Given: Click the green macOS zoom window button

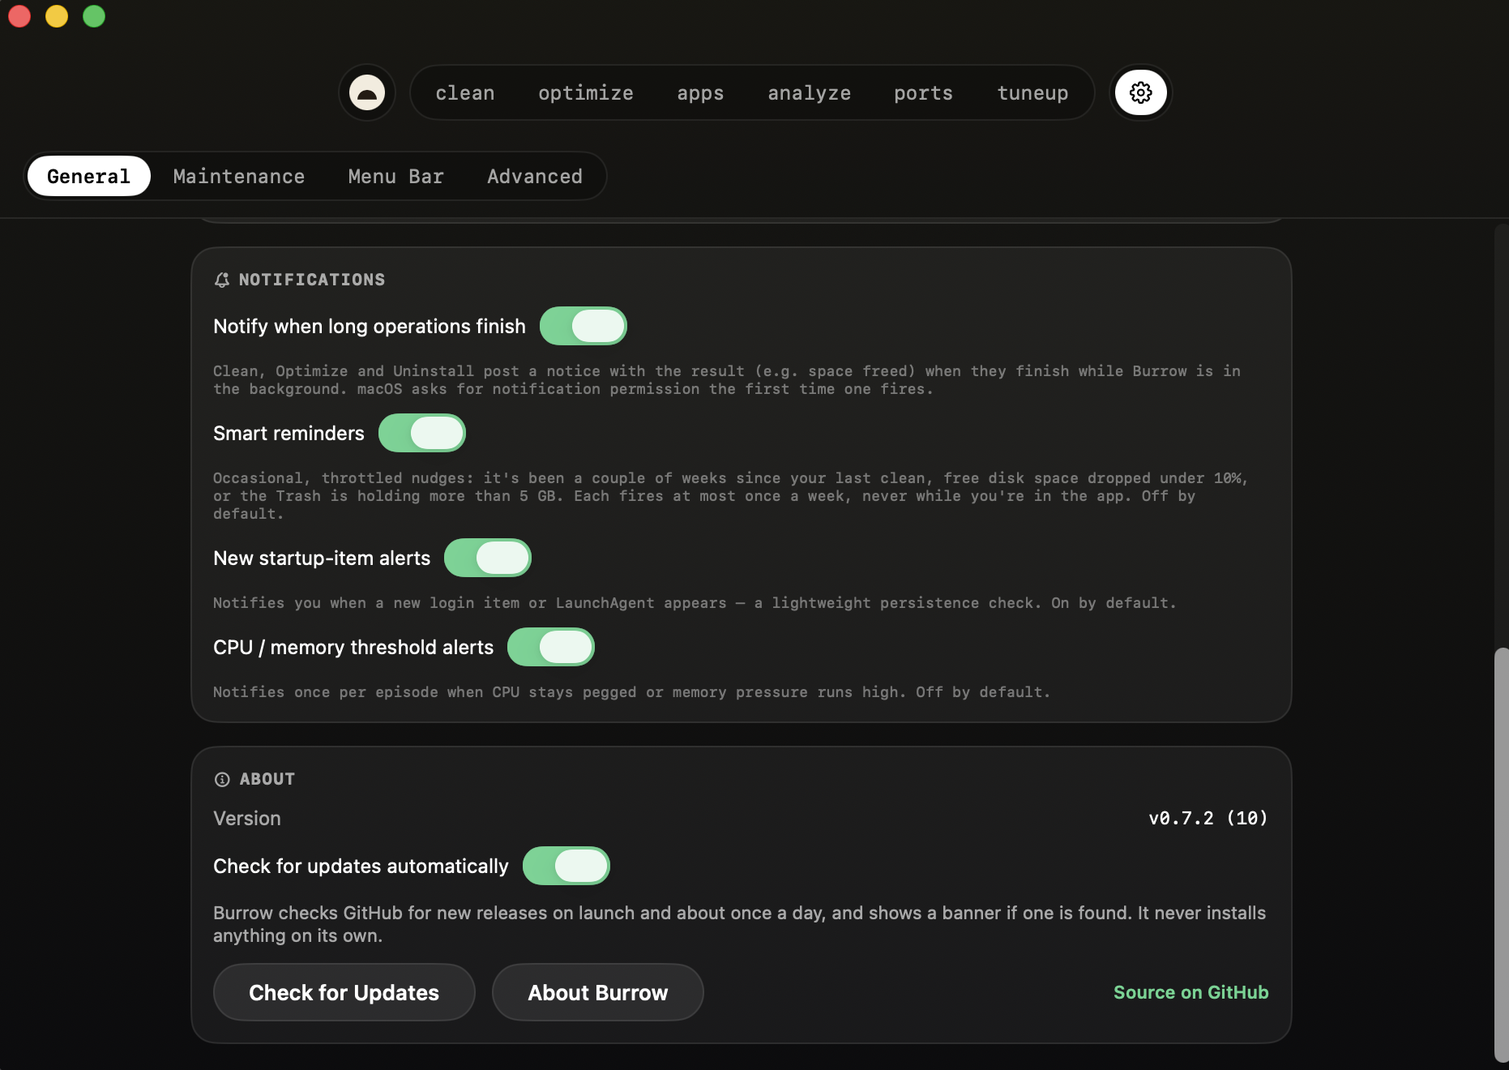Looking at the screenshot, I should click(x=94, y=16).
